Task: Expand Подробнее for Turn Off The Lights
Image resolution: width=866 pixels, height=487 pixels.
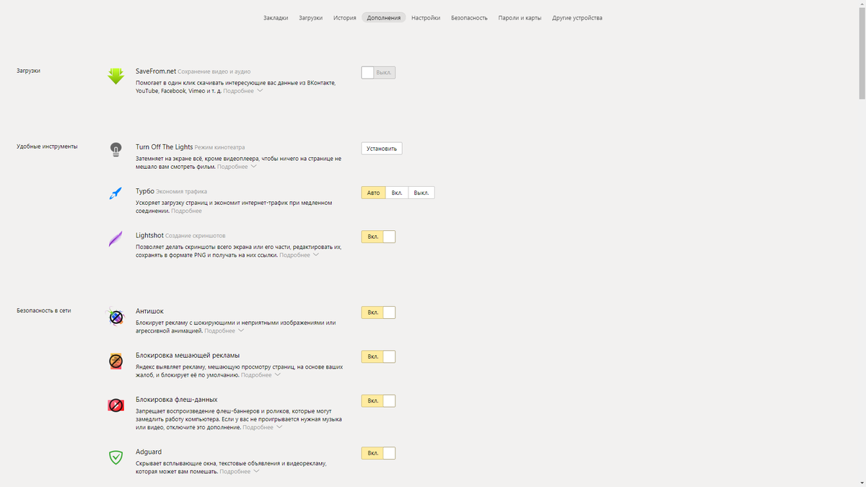Action: (x=237, y=167)
